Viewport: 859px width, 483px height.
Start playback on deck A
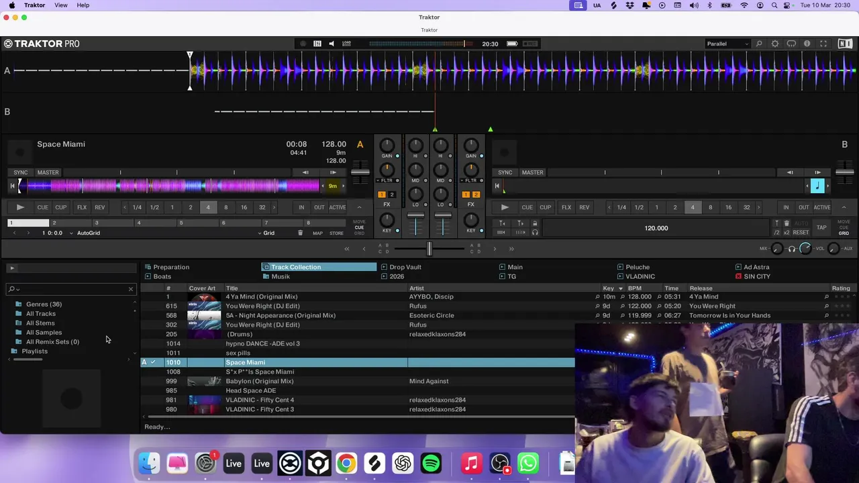[x=20, y=207]
